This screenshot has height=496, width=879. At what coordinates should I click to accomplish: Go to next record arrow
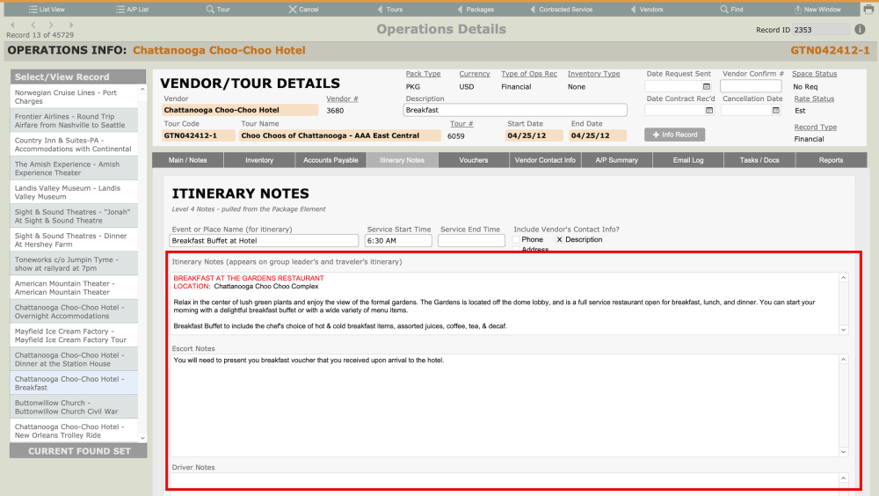click(51, 25)
